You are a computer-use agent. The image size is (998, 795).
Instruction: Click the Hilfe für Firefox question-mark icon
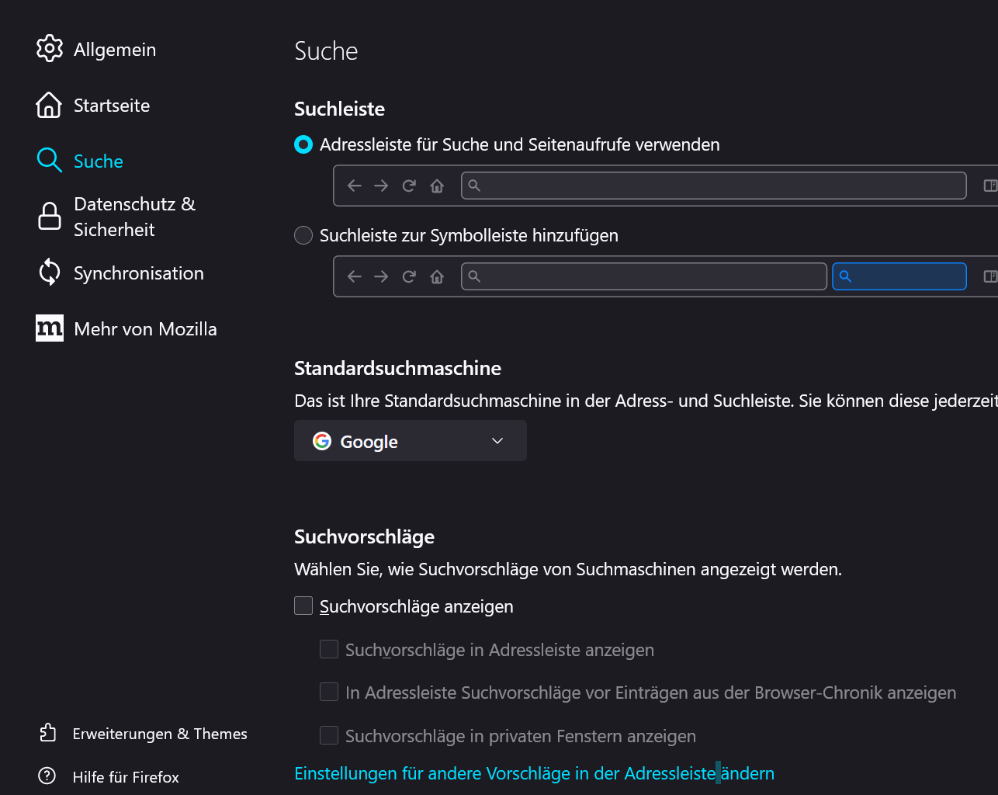pyautogui.click(x=47, y=776)
